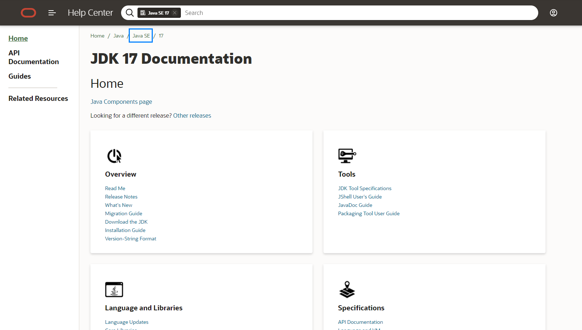The height and width of the screenshot is (330, 582).
Task: Open JShell User's Guide link
Action: [360, 197]
